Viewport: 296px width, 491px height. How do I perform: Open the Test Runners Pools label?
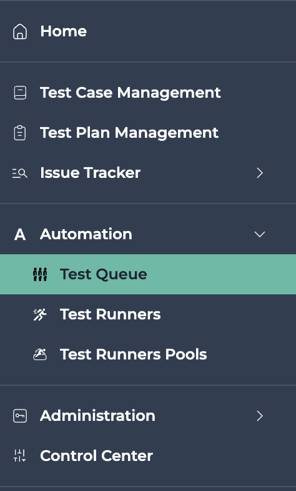click(134, 354)
